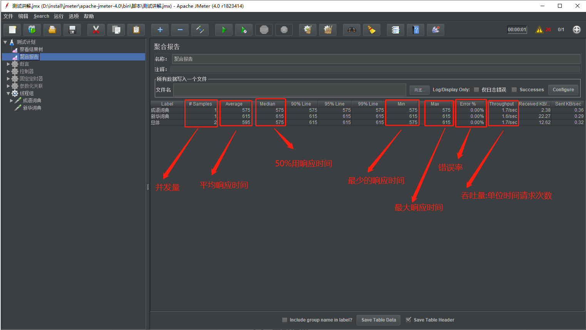The image size is (586, 330).
Task: Open the 选项 menu
Action: (x=74, y=16)
